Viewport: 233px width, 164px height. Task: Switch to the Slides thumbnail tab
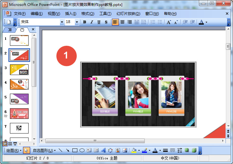coord(22,30)
